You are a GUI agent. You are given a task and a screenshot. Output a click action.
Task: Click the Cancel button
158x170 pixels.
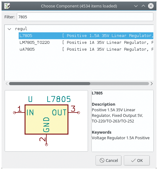point(109,160)
